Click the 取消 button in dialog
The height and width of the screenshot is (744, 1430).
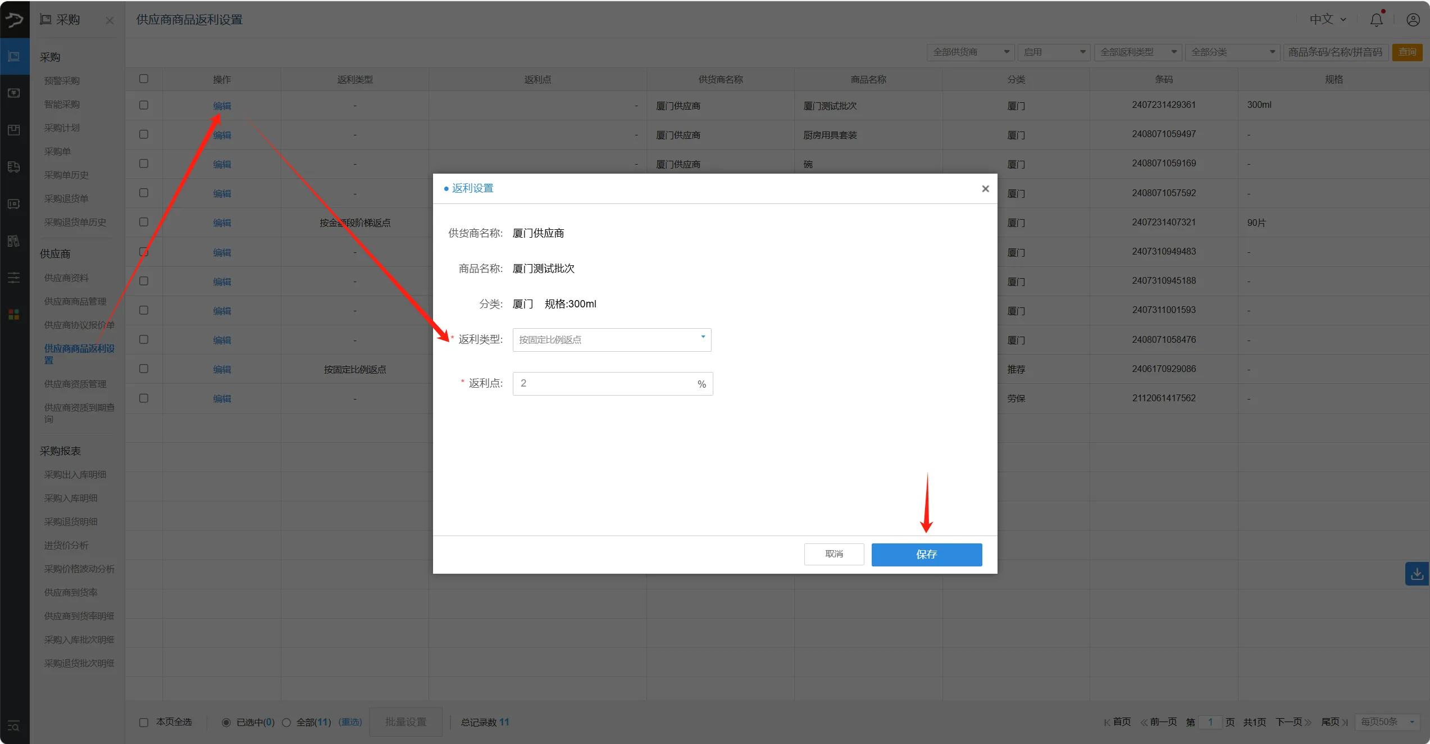point(834,554)
